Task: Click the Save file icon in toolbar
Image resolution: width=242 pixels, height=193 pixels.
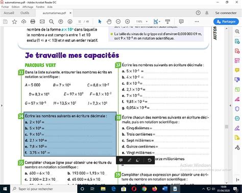Action: tap(5, 21)
